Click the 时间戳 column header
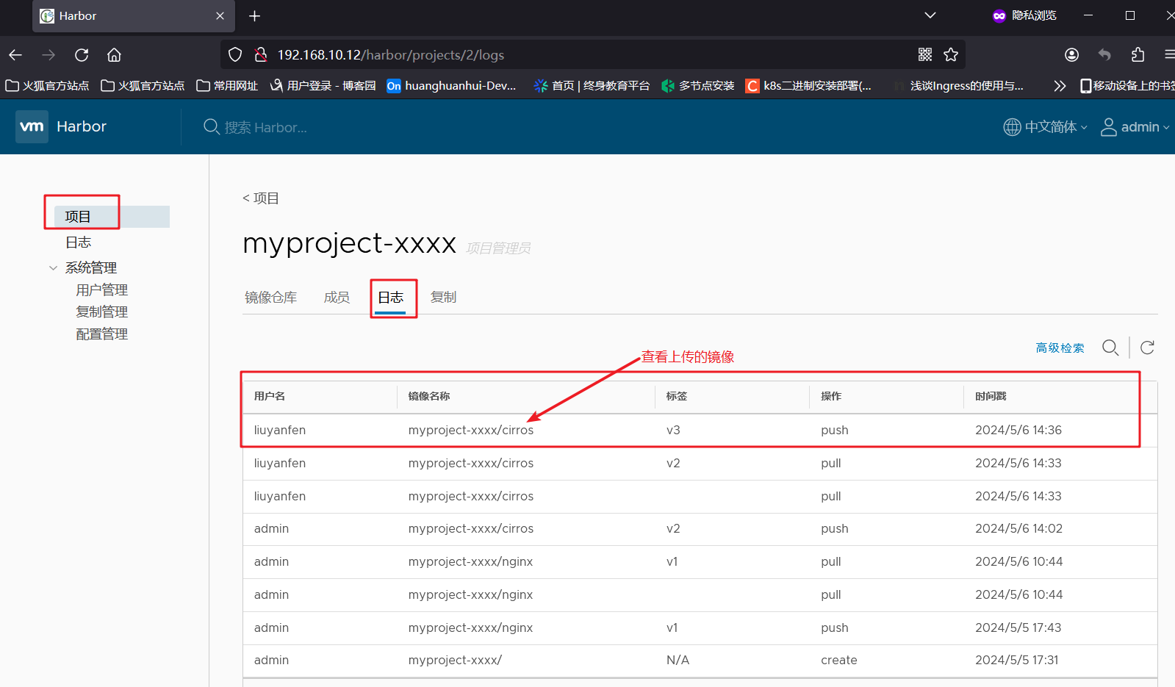Viewport: 1175px width, 687px height. tap(991, 396)
